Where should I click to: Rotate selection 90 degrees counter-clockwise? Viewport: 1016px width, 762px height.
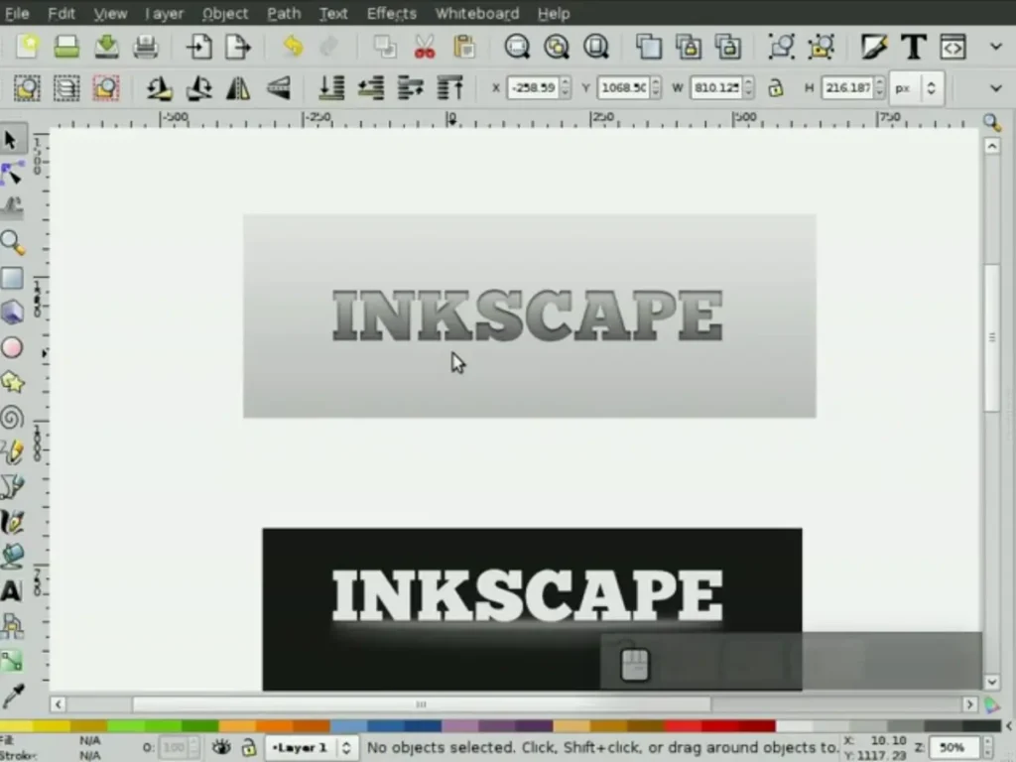(x=159, y=88)
